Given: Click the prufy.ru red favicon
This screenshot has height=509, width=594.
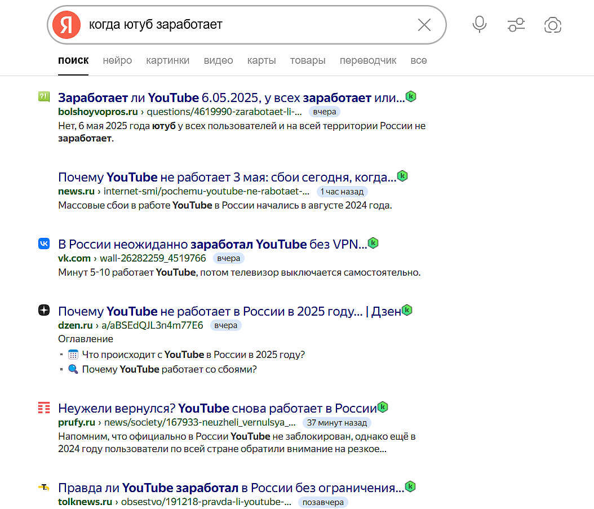Looking at the screenshot, I should click(44, 408).
